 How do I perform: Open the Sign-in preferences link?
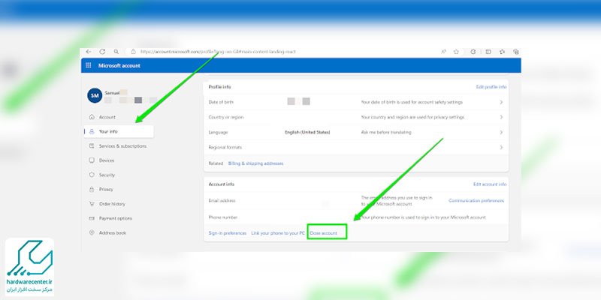[x=228, y=233]
